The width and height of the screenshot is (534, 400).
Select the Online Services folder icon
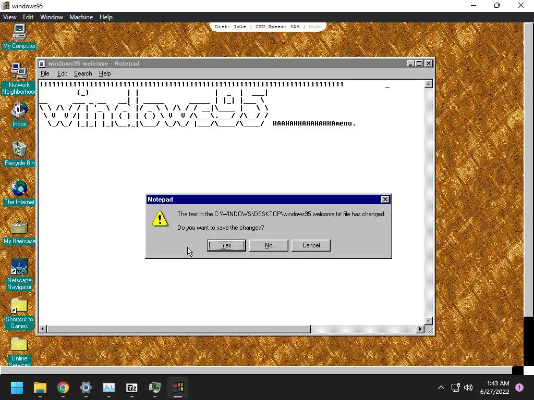coord(19,352)
